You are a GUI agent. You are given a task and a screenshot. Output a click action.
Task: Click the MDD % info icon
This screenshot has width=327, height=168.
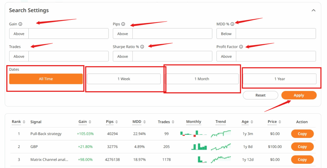click(232, 24)
